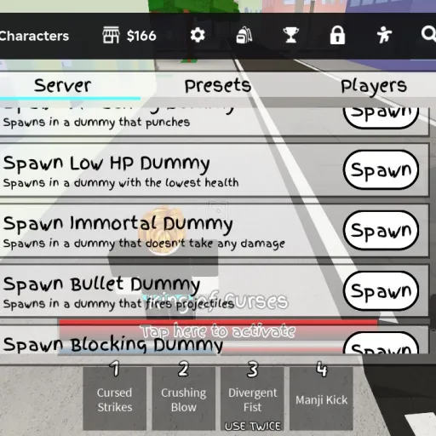Switch to the Players tab
Viewport: 436px width, 436px height.
374,86
